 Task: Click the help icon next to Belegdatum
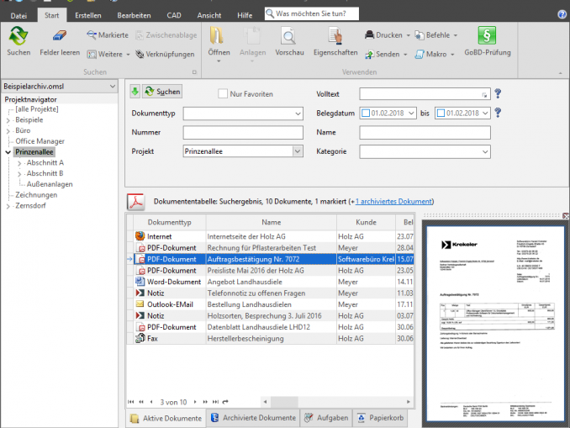tap(498, 113)
